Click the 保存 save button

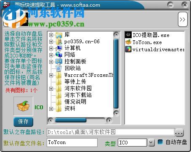point(24,122)
